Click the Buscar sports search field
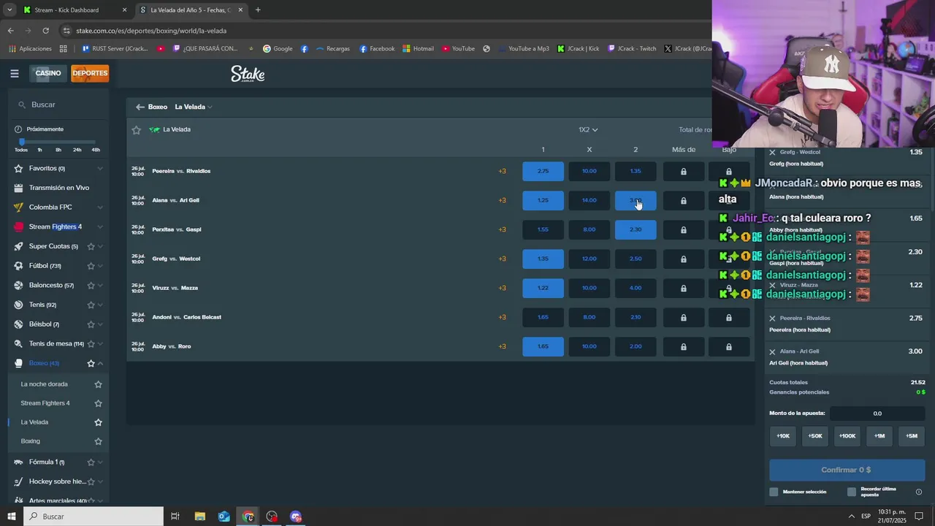Image resolution: width=935 pixels, height=526 pixels. tap(58, 104)
